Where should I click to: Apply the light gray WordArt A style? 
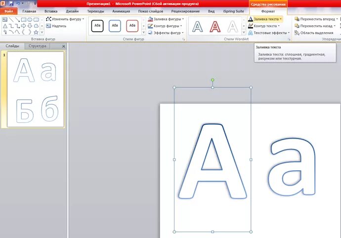coord(232,26)
